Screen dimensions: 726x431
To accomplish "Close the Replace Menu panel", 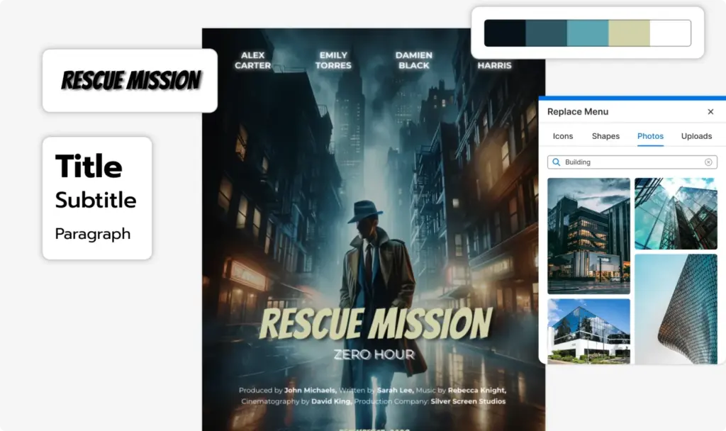I will 710,112.
